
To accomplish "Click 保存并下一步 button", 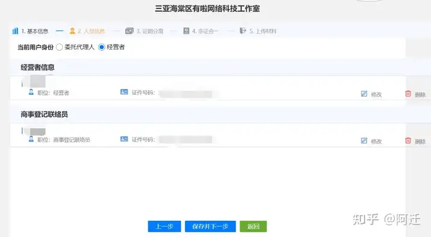I will [x=210, y=226].
